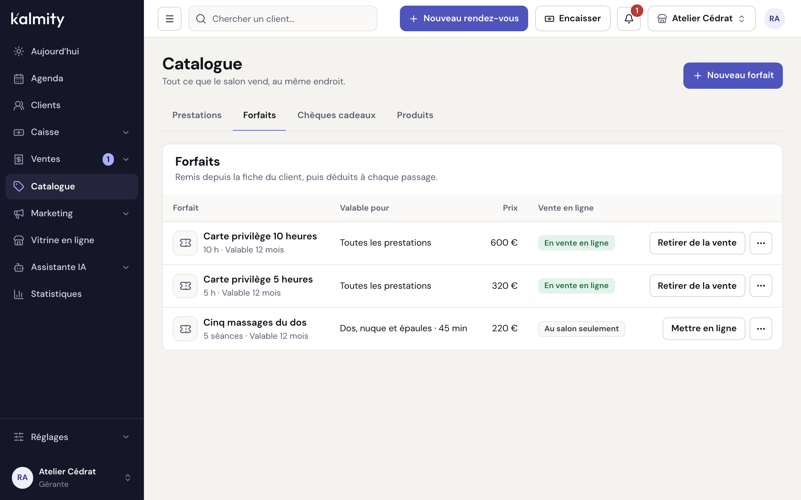Screen dimensions: 801x500
Task: Click the RA avatar in top bar
Action: [x=774, y=19]
